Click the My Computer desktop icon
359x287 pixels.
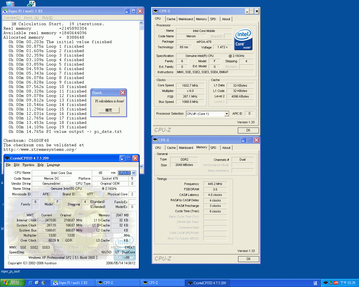pyautogui.click(x=10, y=3)
